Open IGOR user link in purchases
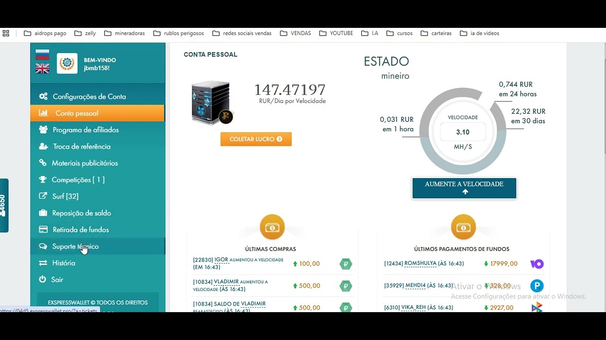The height and width of the screenshot is (340, 606). pyautogui.click(x=222, y=260)
